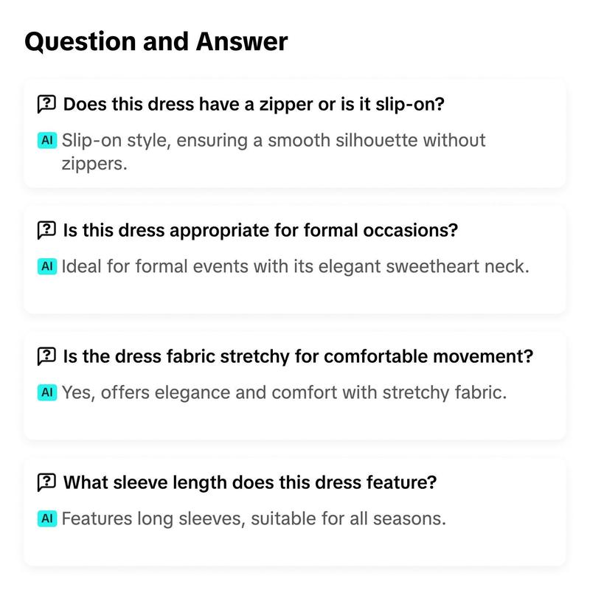This screenshot has width=590, height=590.
Task: Click AI badge next to sweetheart neck answer
Action: 47,266
